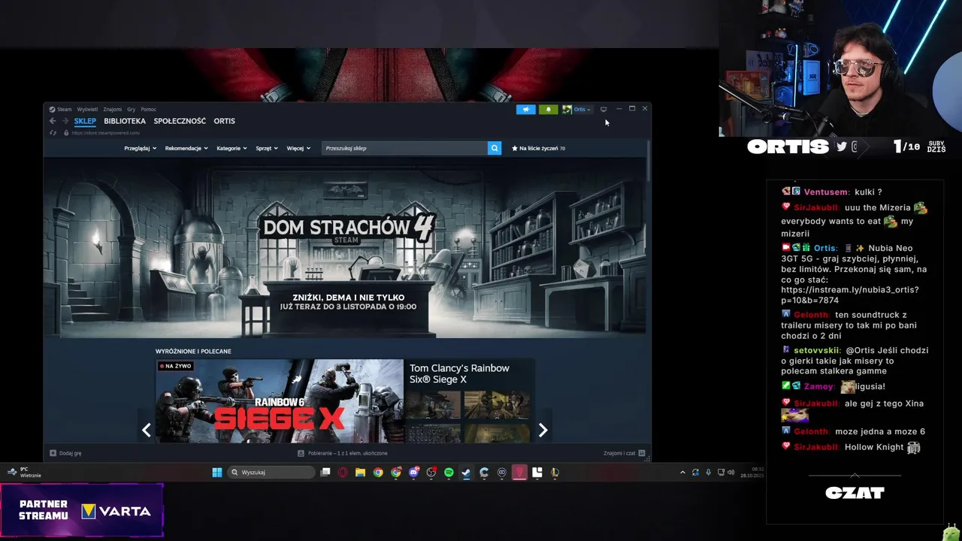The width and height of the screenshot is (962, 541).
Task: Open the ORTIS profile tab
Action: click(224, 121)
